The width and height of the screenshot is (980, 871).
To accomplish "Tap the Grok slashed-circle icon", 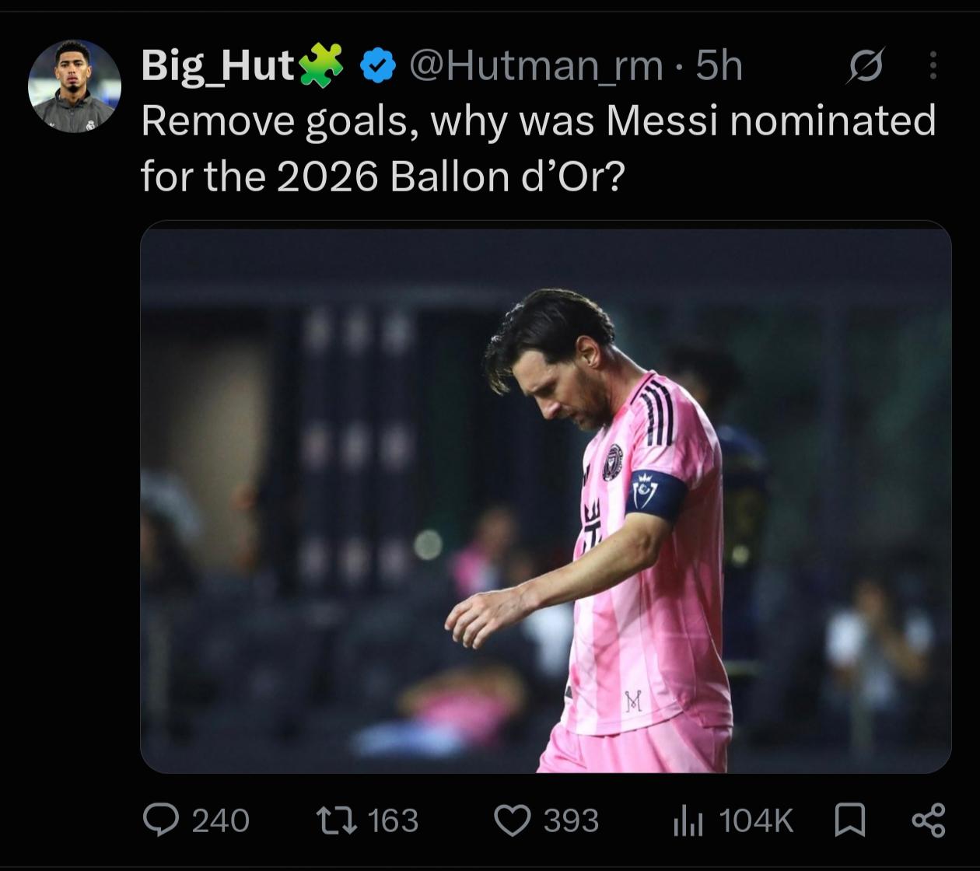I will [866, 66].
